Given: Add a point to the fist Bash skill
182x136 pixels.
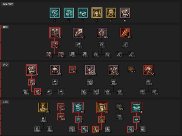Looking at the screenshot, I should [x=78, y=33].
